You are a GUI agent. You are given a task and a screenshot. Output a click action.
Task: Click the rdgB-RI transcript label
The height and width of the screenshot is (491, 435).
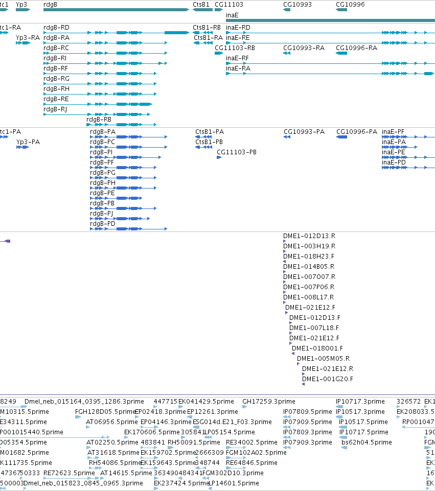click(55, 58)
